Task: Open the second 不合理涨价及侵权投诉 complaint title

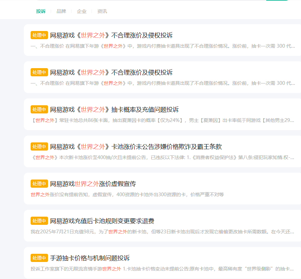Action: click(111, 72)
